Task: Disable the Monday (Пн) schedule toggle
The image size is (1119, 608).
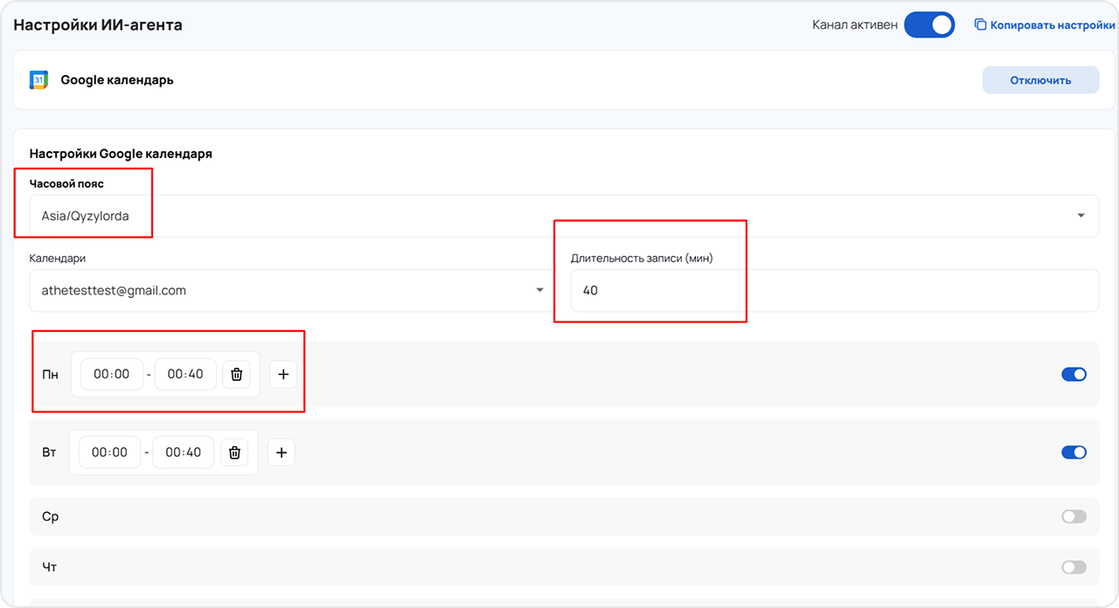Action: point(1074,375)
